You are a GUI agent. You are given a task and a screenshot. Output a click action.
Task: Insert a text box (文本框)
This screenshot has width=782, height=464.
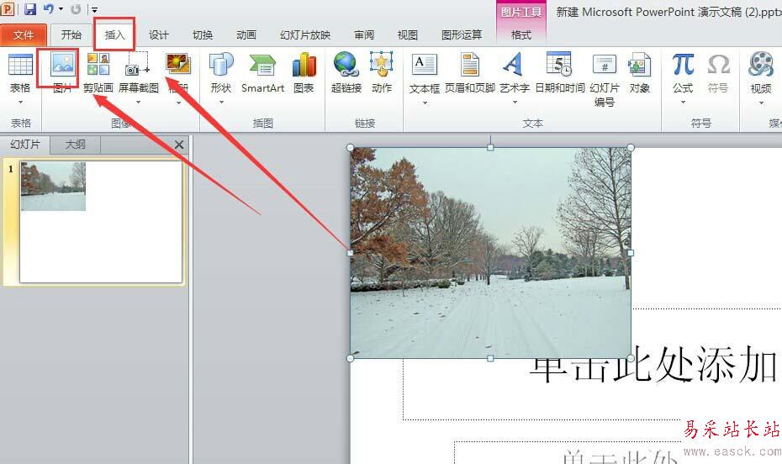point(425,65)
